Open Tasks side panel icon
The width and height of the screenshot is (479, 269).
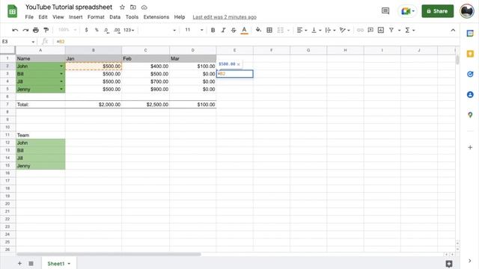point(470,74)
